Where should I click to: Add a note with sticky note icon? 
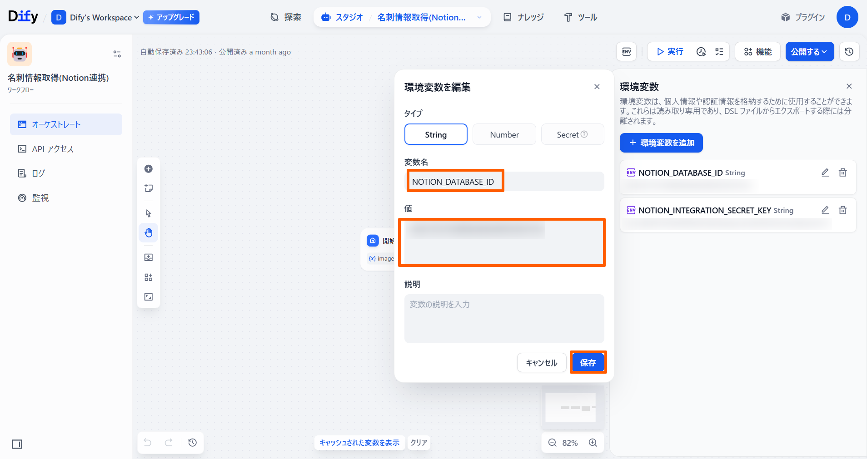tap(149, 188)
